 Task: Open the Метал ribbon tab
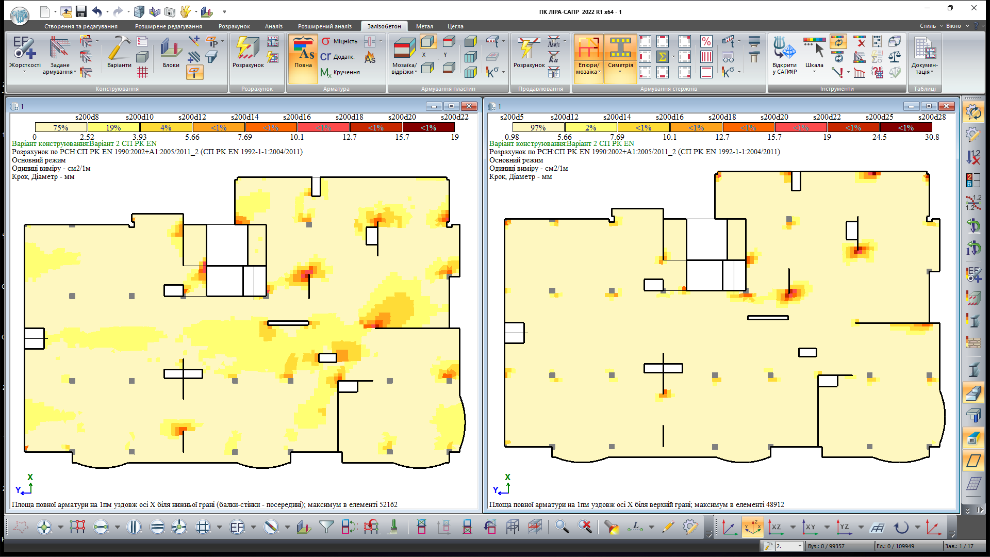click(x=424, y=26)
